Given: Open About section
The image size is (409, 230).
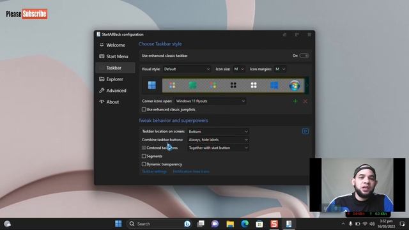Looking at the screenshot, I should click(x=115, y=102).
